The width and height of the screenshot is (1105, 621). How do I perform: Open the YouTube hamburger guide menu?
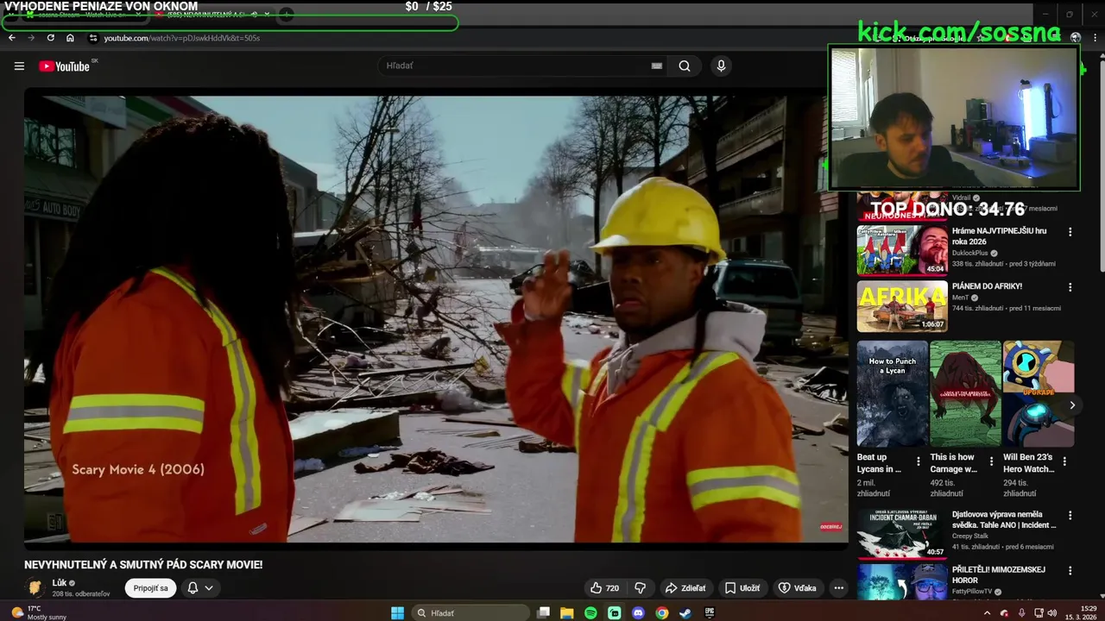[x=19, y=66]
